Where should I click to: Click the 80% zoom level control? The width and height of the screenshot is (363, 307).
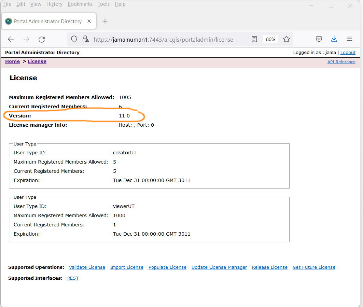270,39
